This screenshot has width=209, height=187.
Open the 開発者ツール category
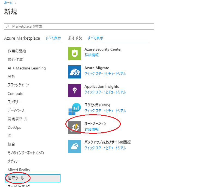click(18, 119)
